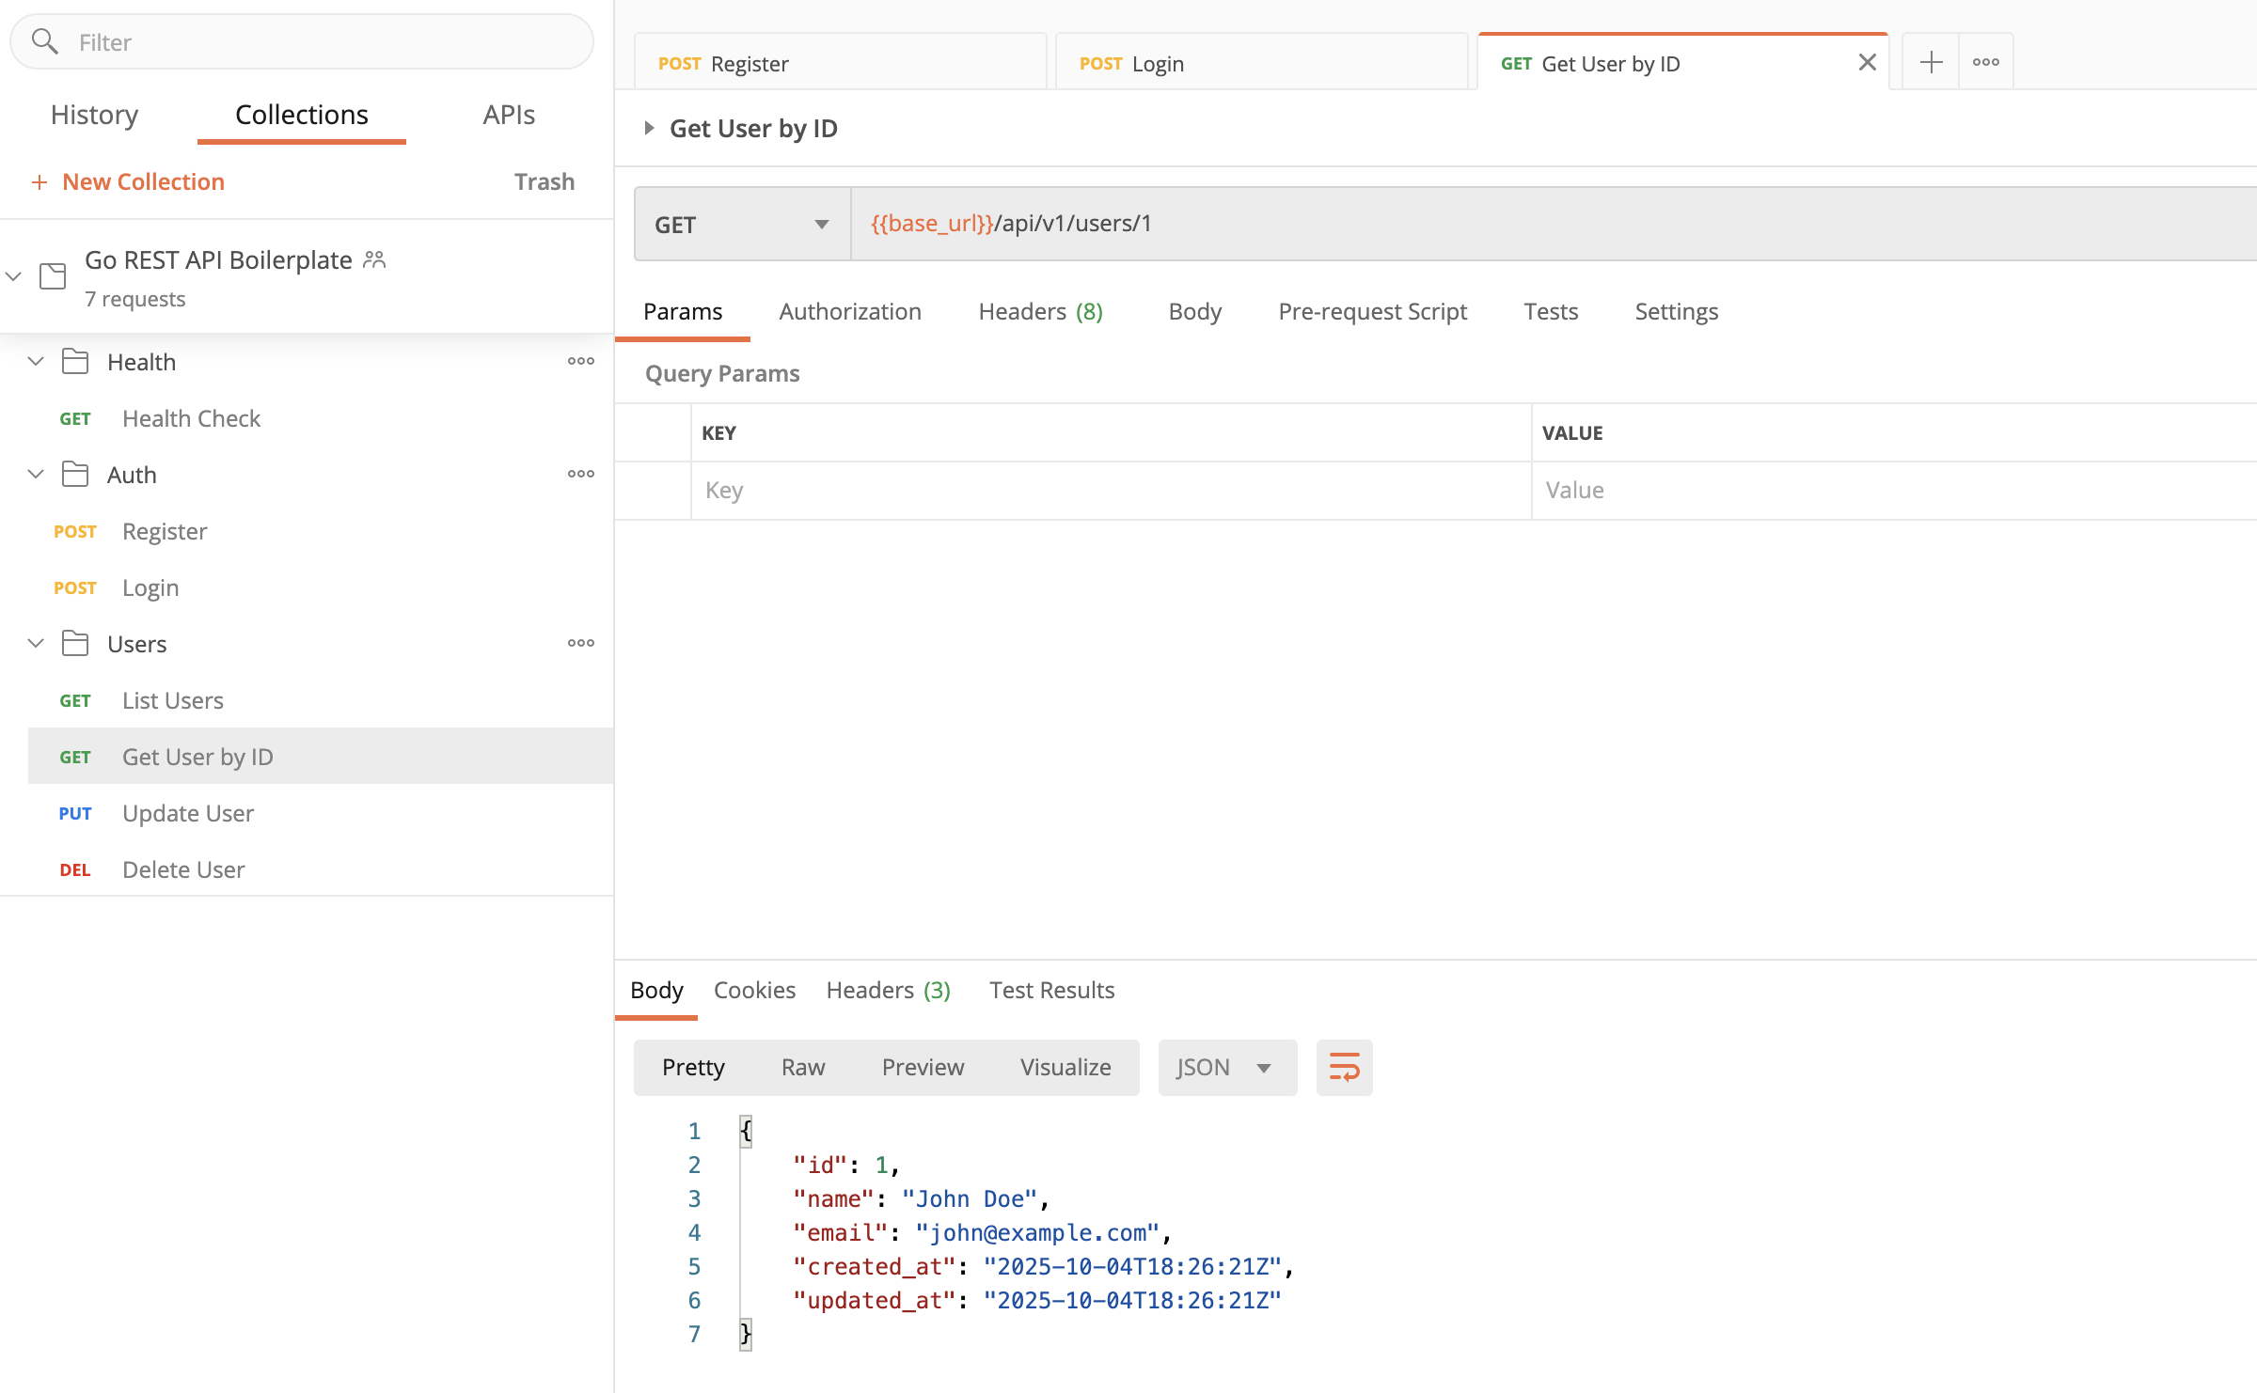
Task: Open Users folder more options menu
Action: coord(580,643)
